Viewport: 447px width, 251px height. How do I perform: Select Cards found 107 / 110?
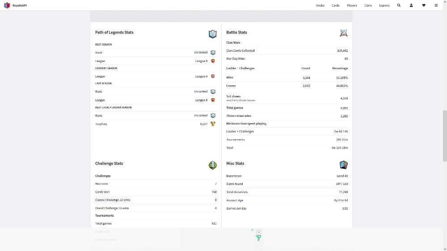pos(342,184)
